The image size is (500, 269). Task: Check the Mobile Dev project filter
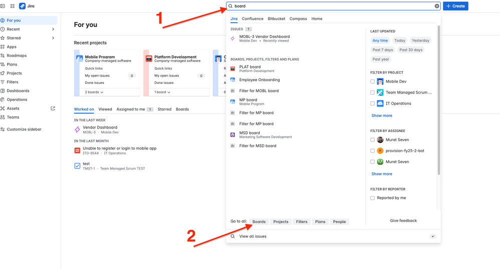(372, 81)
